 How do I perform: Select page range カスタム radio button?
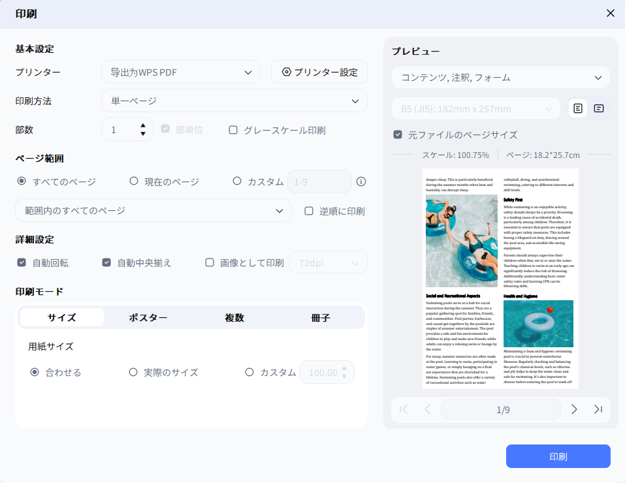tap(237, 181)
